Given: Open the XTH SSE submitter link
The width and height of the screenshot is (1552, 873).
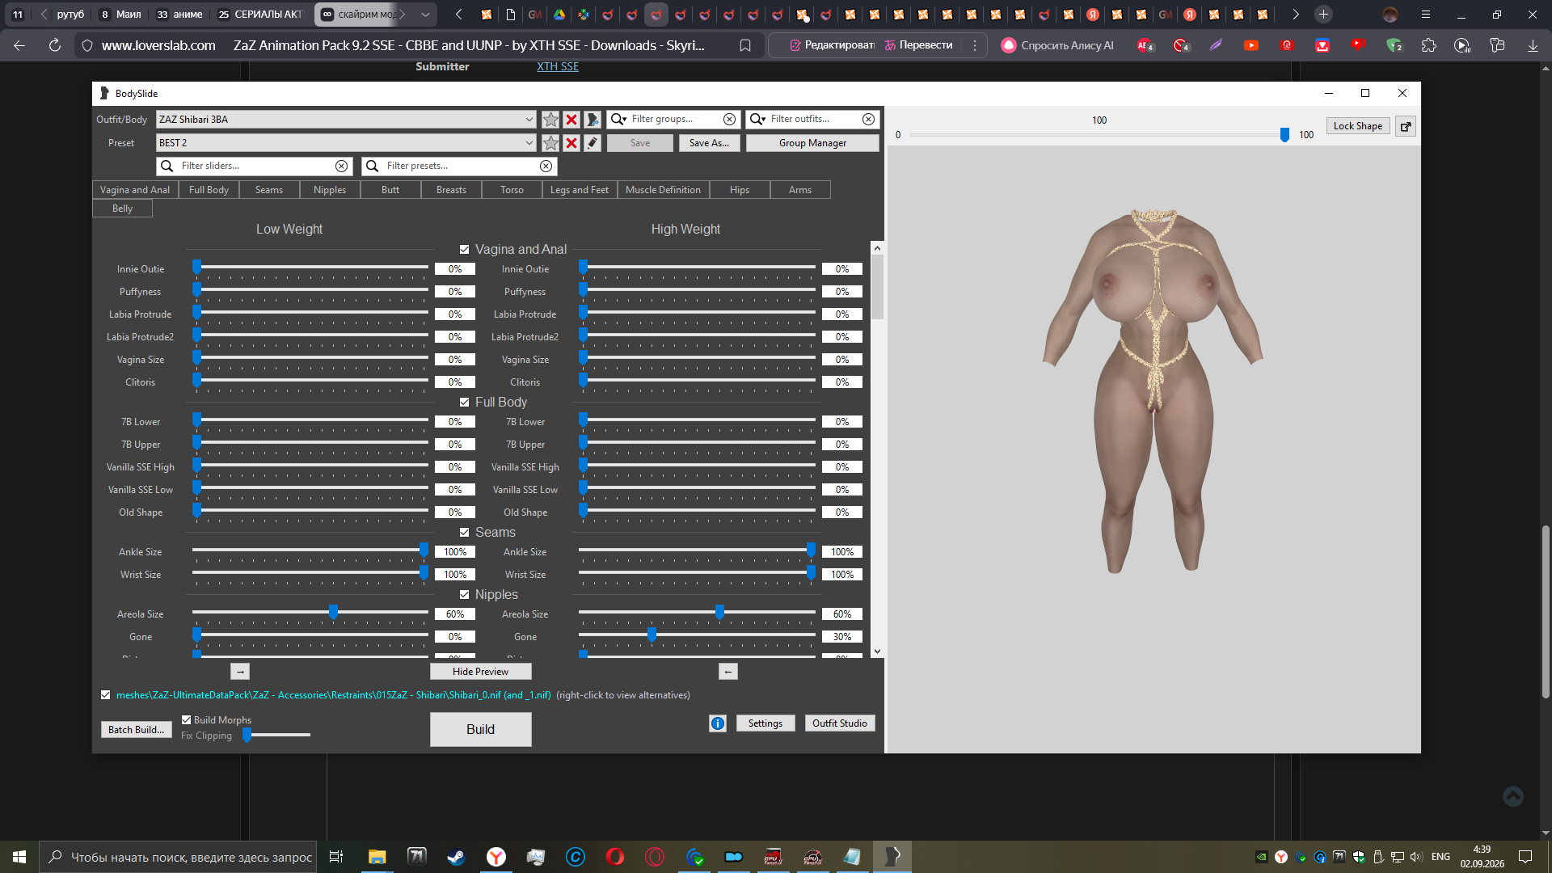Looking at the screenshot, I should click(x=558, y=66).
